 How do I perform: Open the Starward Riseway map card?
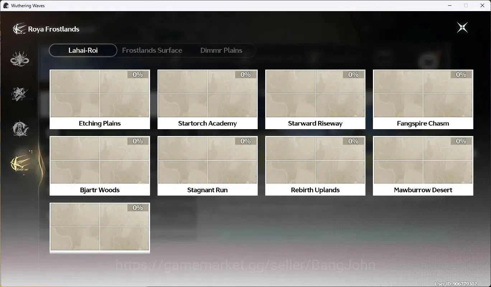click(x=315, y=99)
